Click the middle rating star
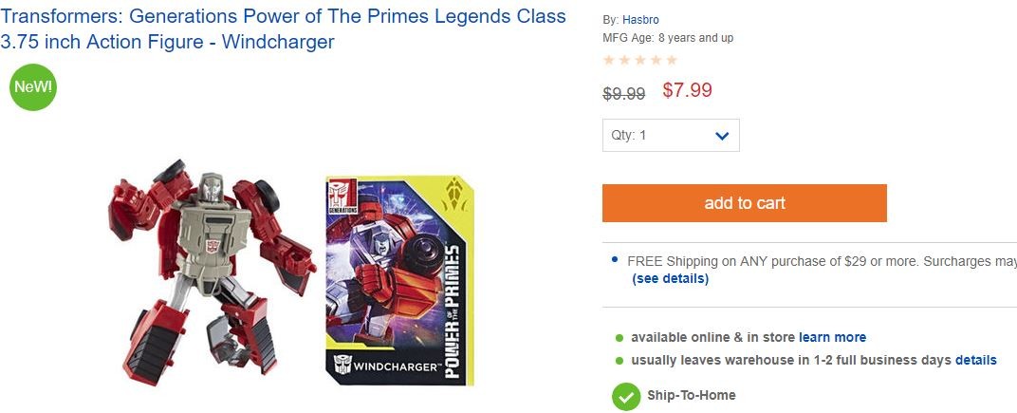This screenshot has height=413, width=1017. click(x=640, y=60)
